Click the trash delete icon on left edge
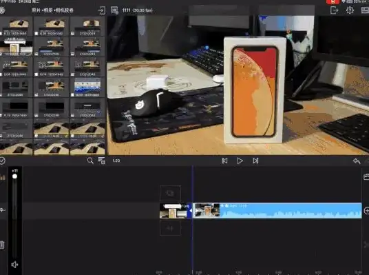This screenshot has width=369, height=275. point(2,245)
